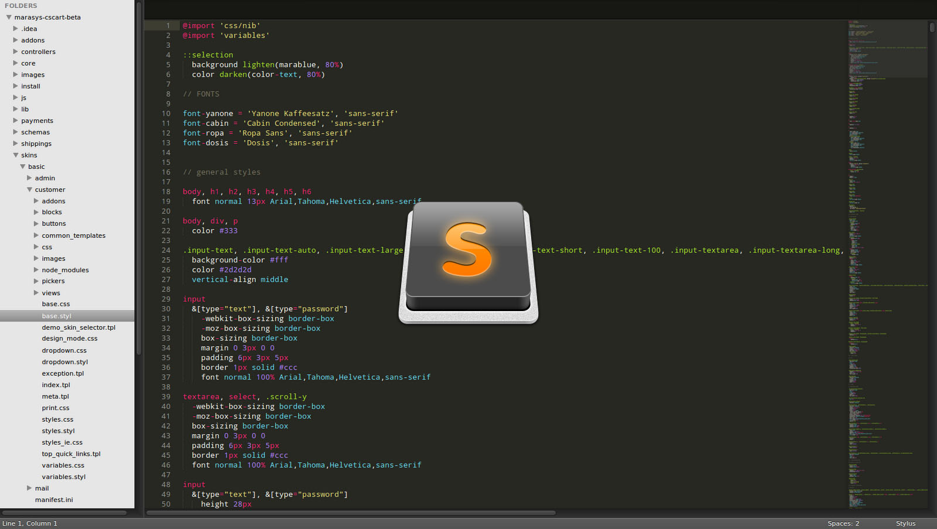Viewport: 937px width, 529px height.
Task: Click the 'vertical-align middle' code line
Action: (240, 279)
